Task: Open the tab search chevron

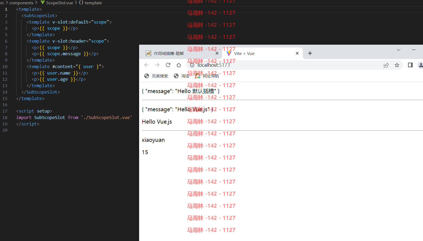Action: [399, 50]
